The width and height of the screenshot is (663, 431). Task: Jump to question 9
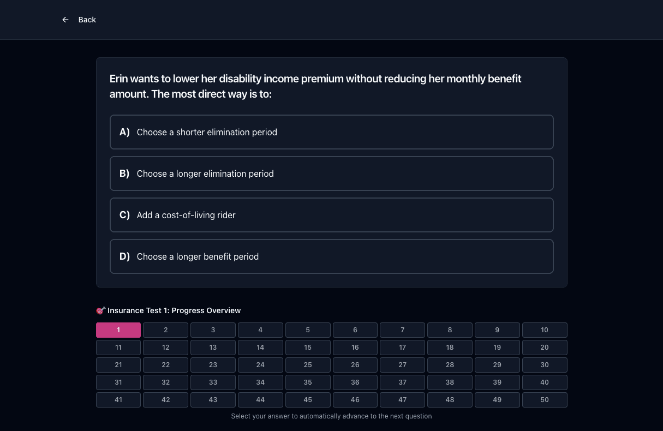point(497,330)
